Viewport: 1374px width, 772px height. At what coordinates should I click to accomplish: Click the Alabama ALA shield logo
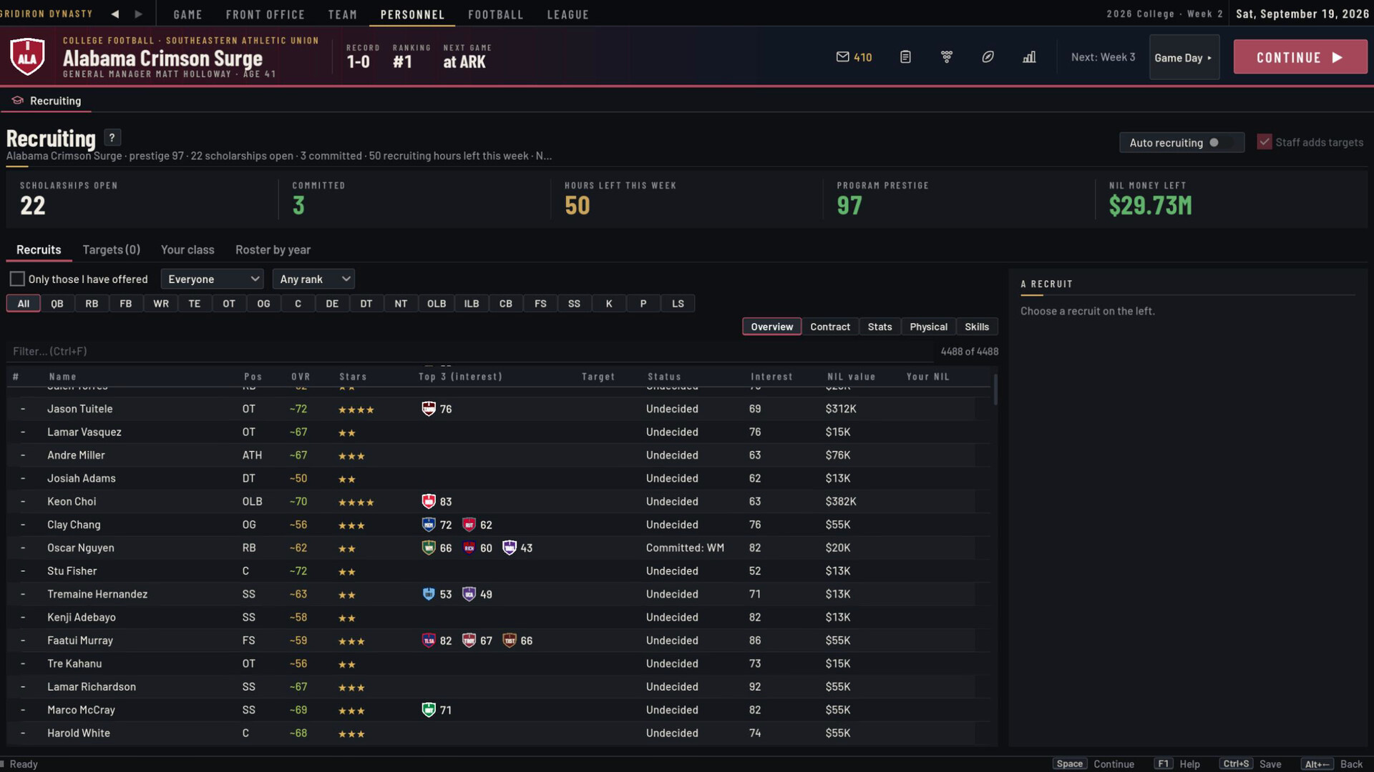pos(27,57)
